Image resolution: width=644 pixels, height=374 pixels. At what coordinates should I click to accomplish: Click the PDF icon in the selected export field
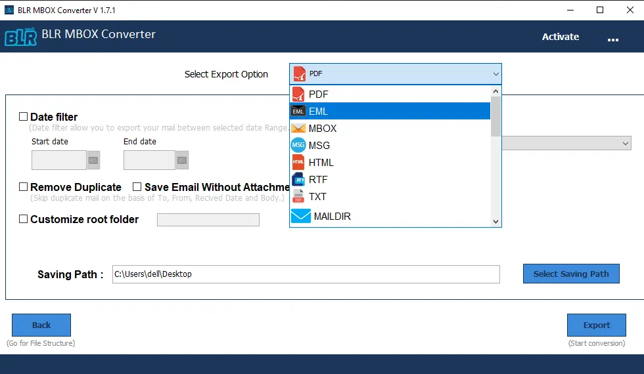tap(300, 73)
